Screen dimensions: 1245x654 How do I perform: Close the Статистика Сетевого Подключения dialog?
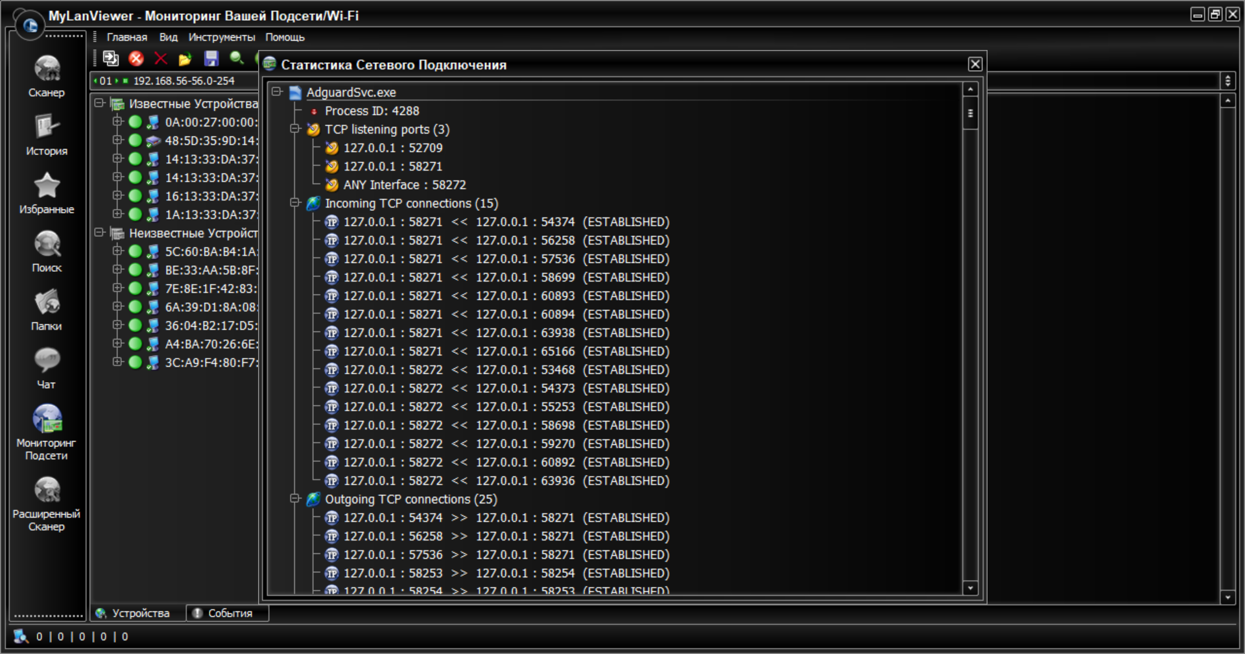pyautogui.click(x=975, y=64)
